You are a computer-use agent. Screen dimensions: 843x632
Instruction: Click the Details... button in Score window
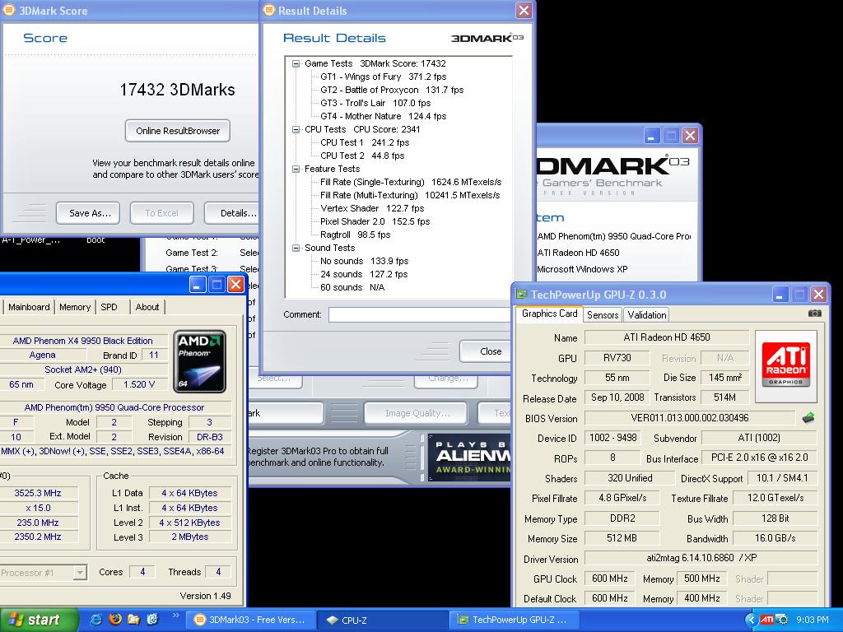(233, 213)
